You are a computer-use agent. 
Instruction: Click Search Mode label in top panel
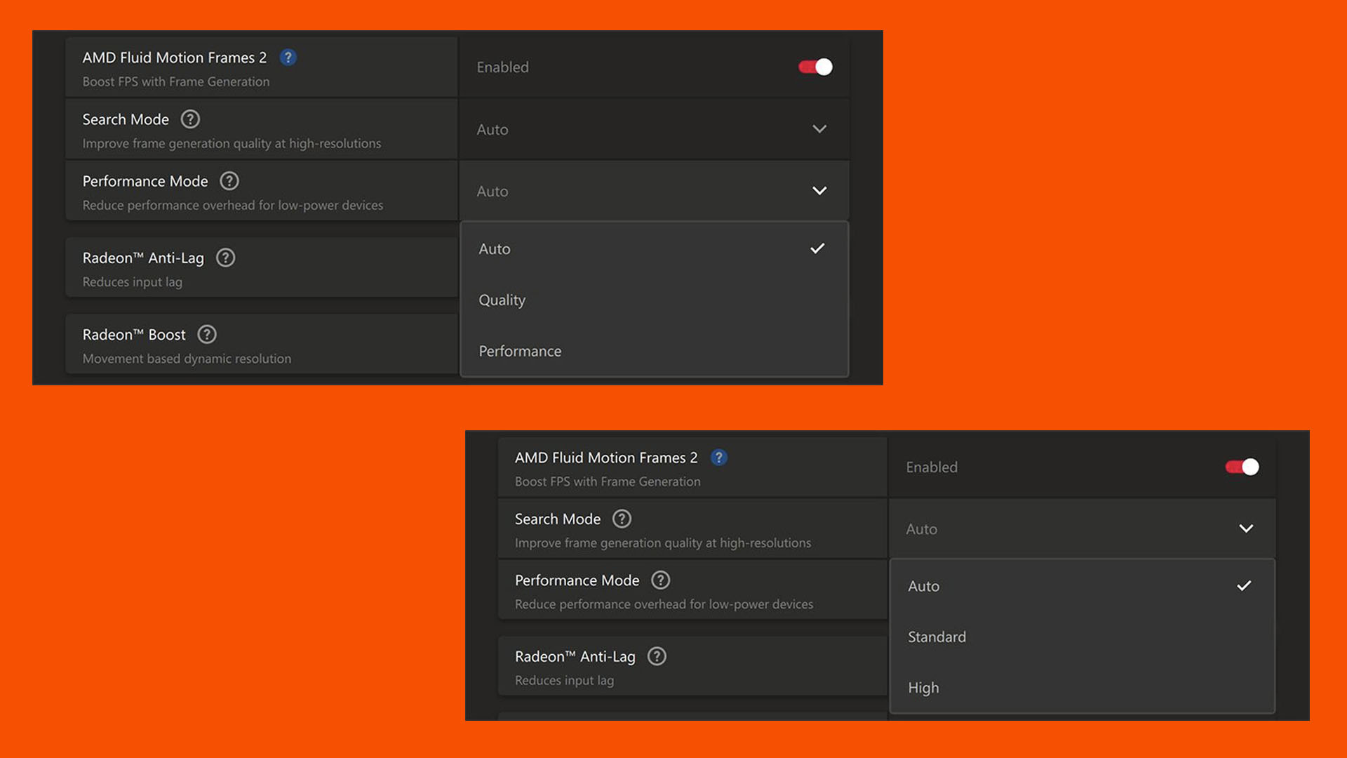[126, 119]
